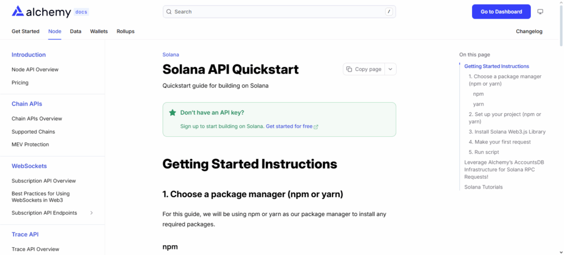Screen dimensions: 564x255
Task: Jump to Make your first request section
Action: 500,142
